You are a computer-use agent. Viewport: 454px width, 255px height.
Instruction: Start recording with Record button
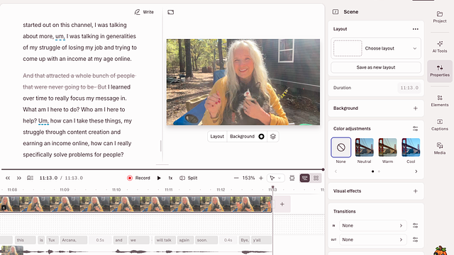139,178
